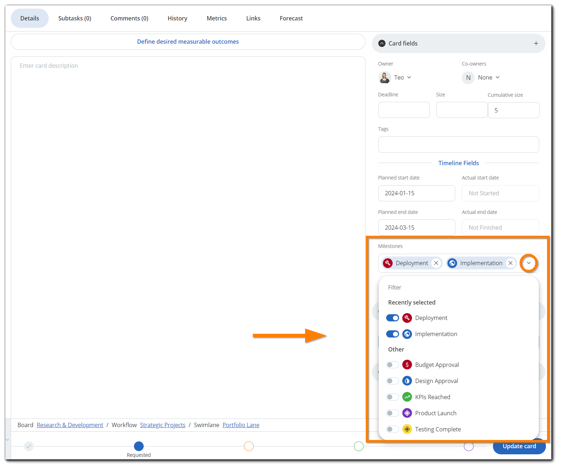Click the blue Implementation chip icon
Viewport: 561px width, 469px height.
[452, 263]
